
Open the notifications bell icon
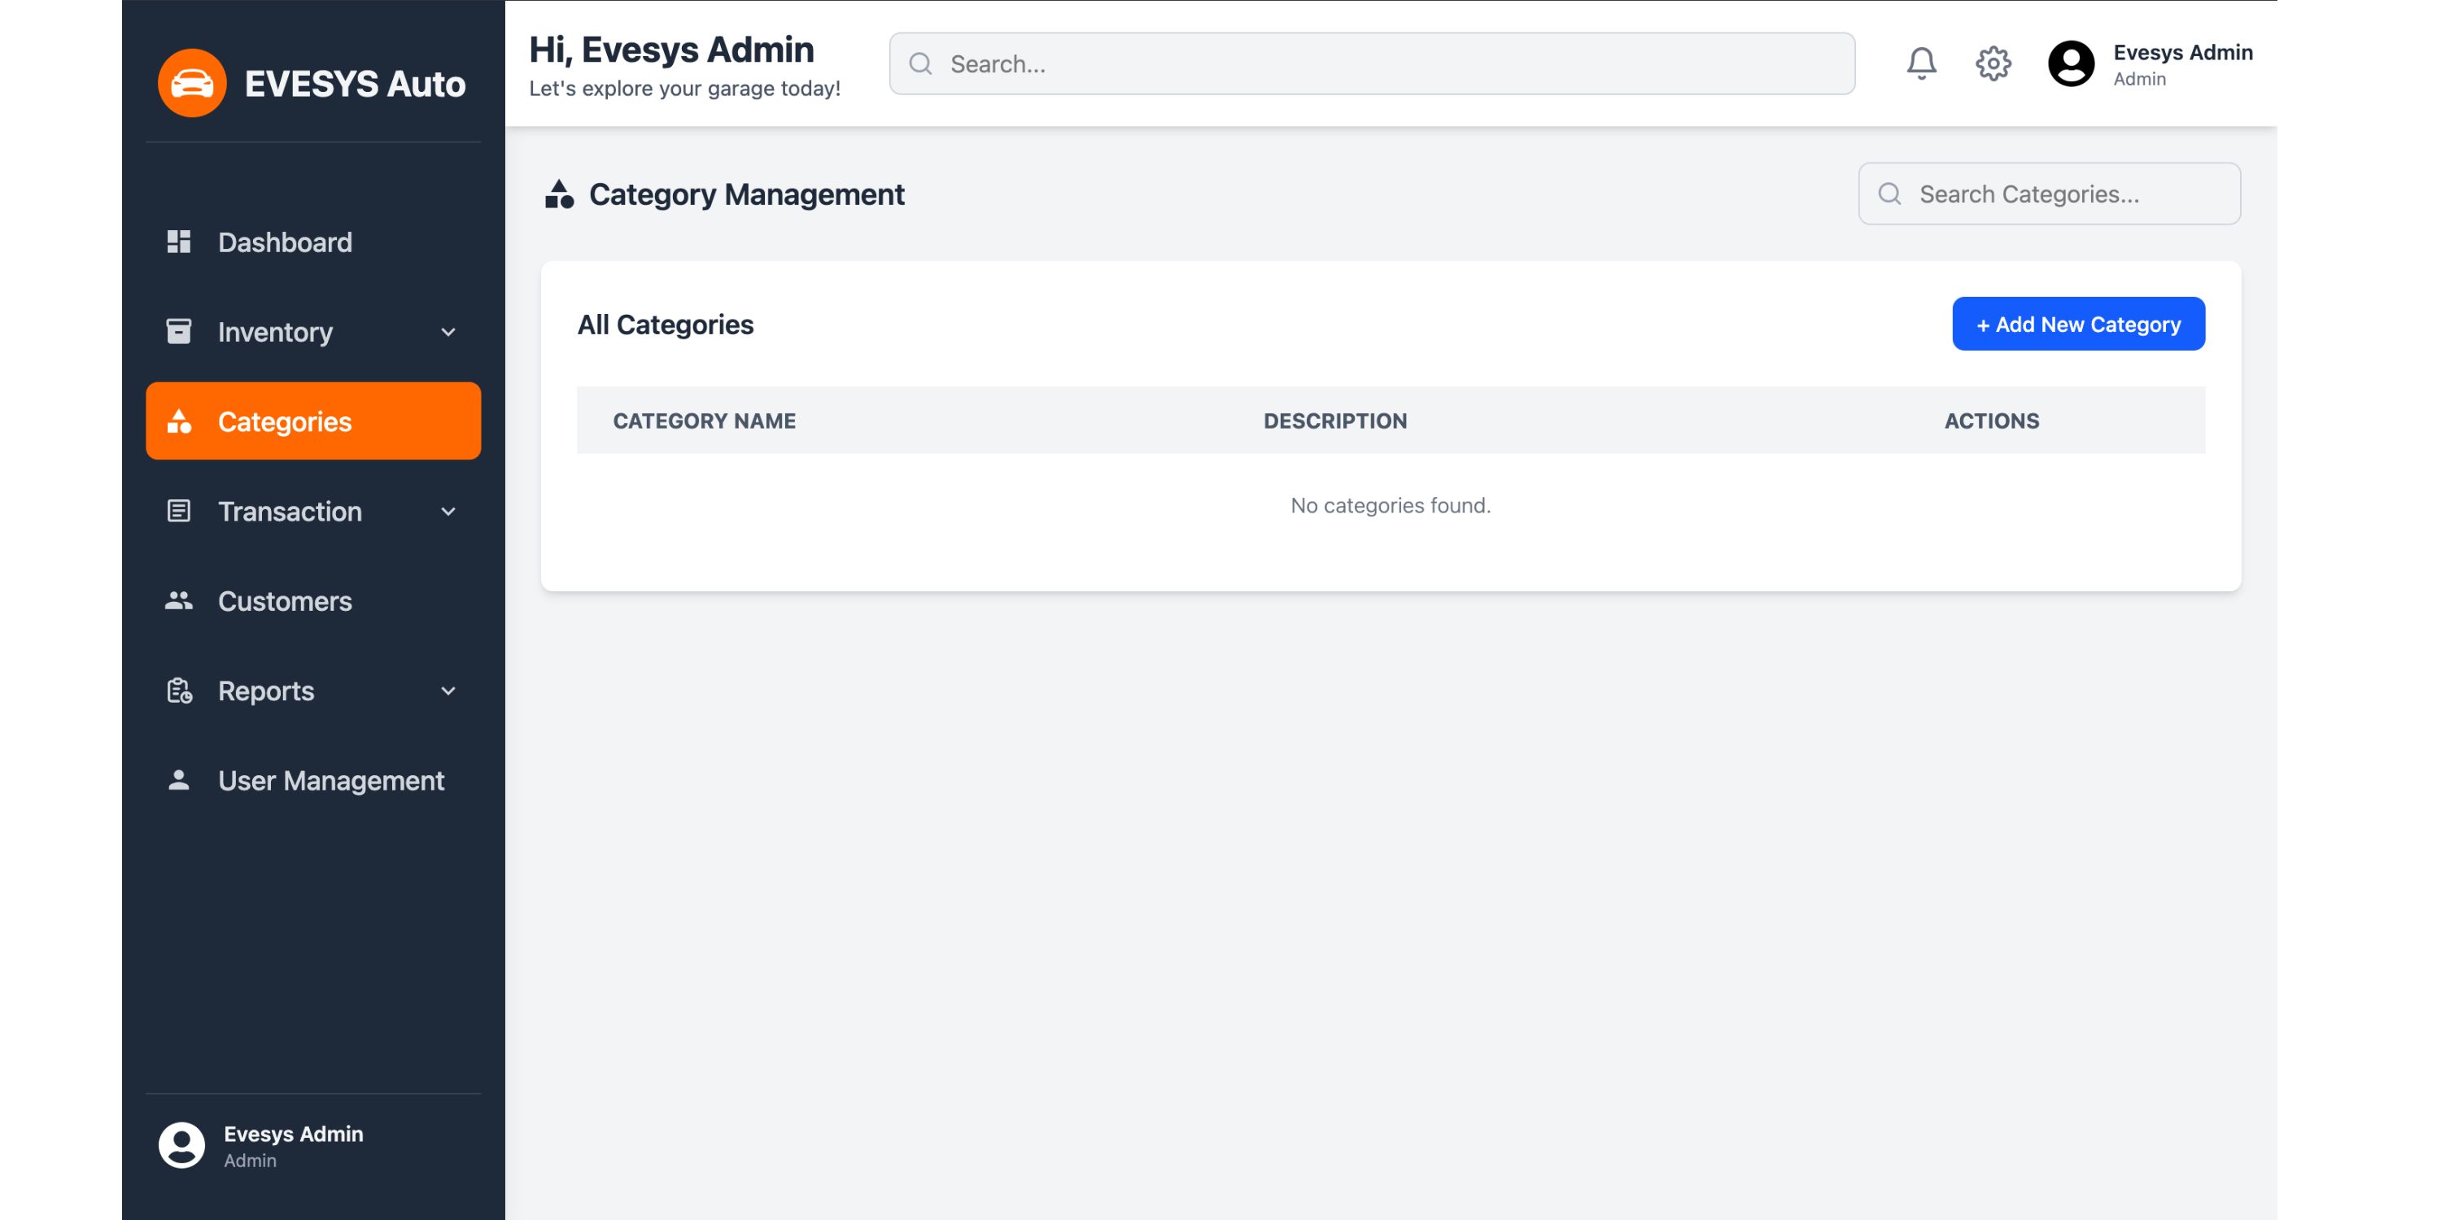1921,63
